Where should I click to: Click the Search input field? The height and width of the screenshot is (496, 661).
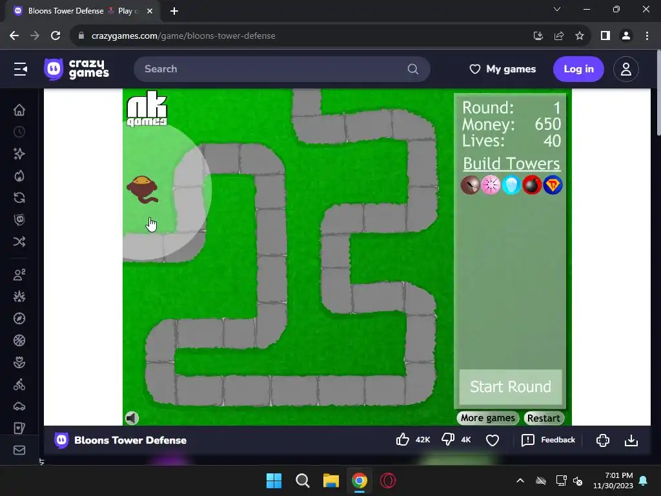coord(281,68)
